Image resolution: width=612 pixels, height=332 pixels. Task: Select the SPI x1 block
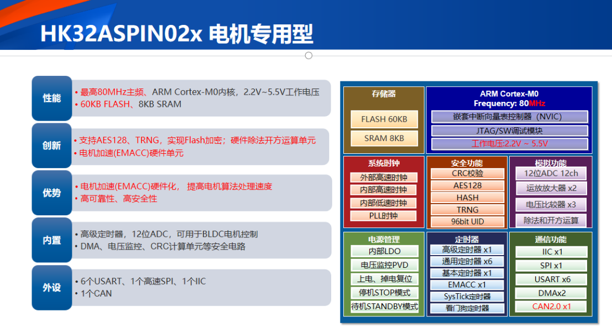coord(551,266)
